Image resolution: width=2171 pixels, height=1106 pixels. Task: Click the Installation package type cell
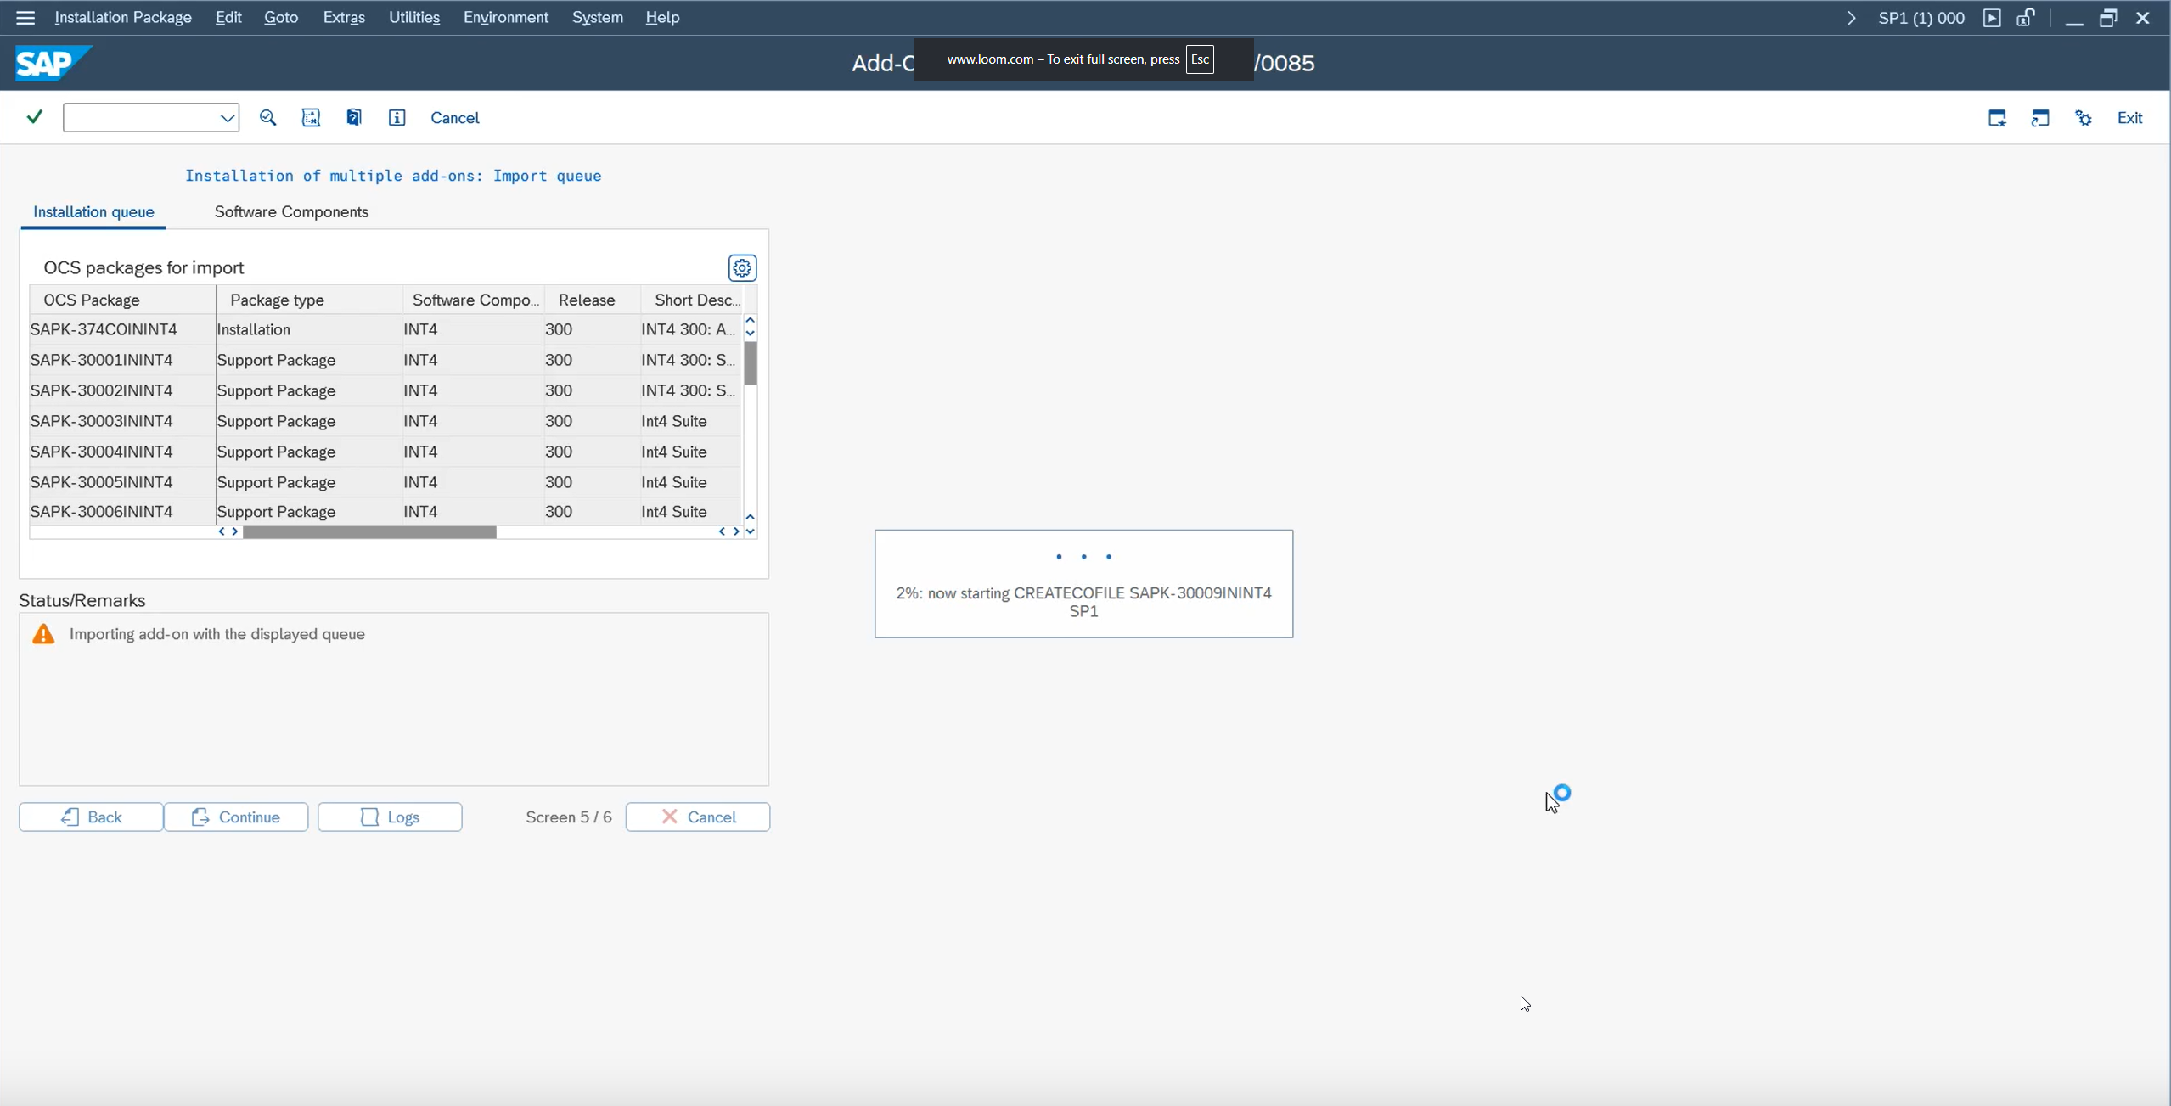point(309,329)
